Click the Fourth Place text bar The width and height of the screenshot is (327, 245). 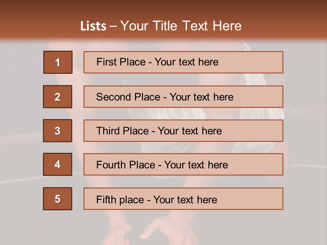pyautogui.click(x=183, y=164)
